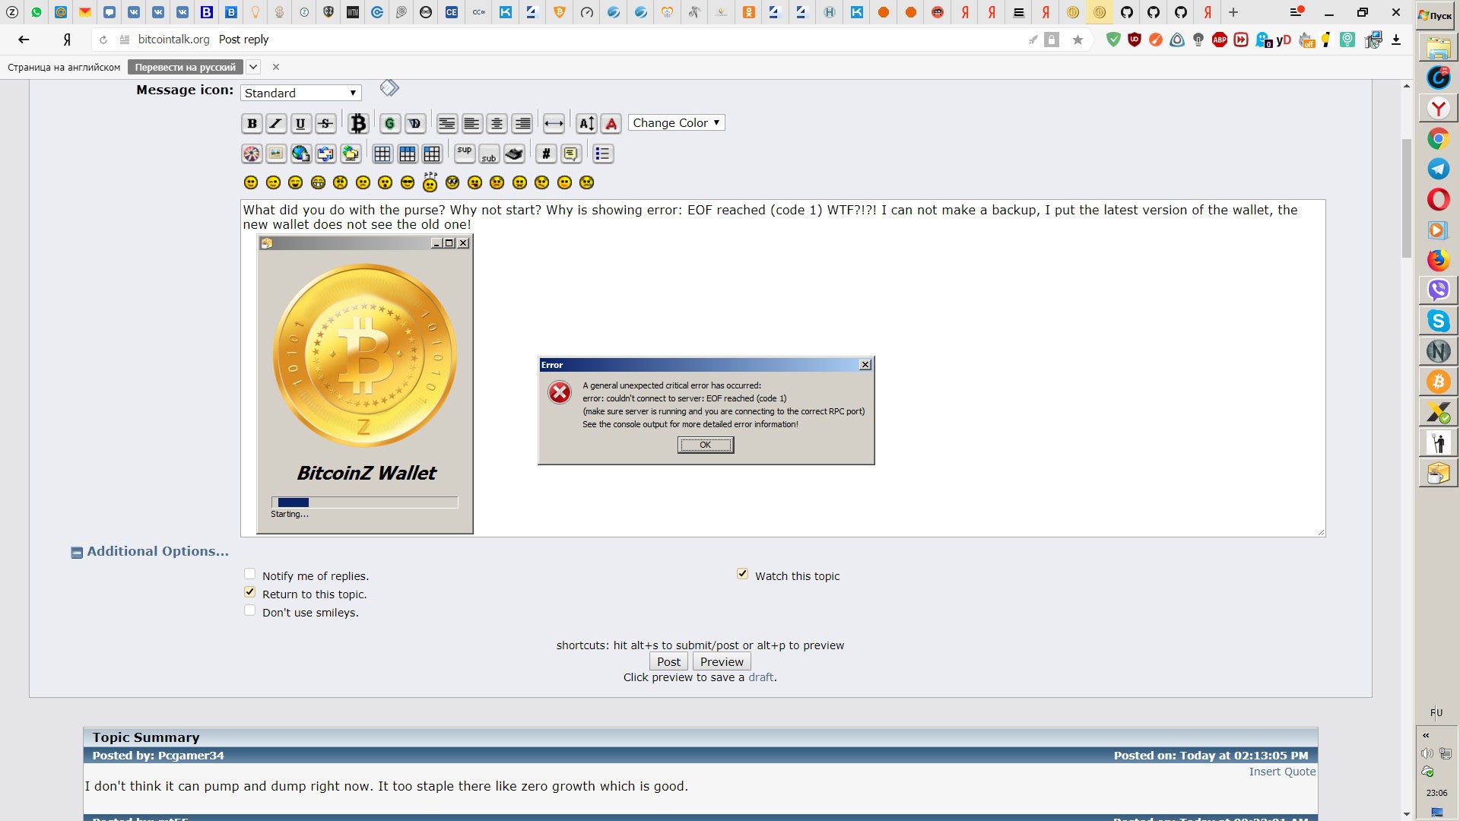Click the Preview button
The height and width of the screenshot is (821, 1460).
[x=722, y=661]
